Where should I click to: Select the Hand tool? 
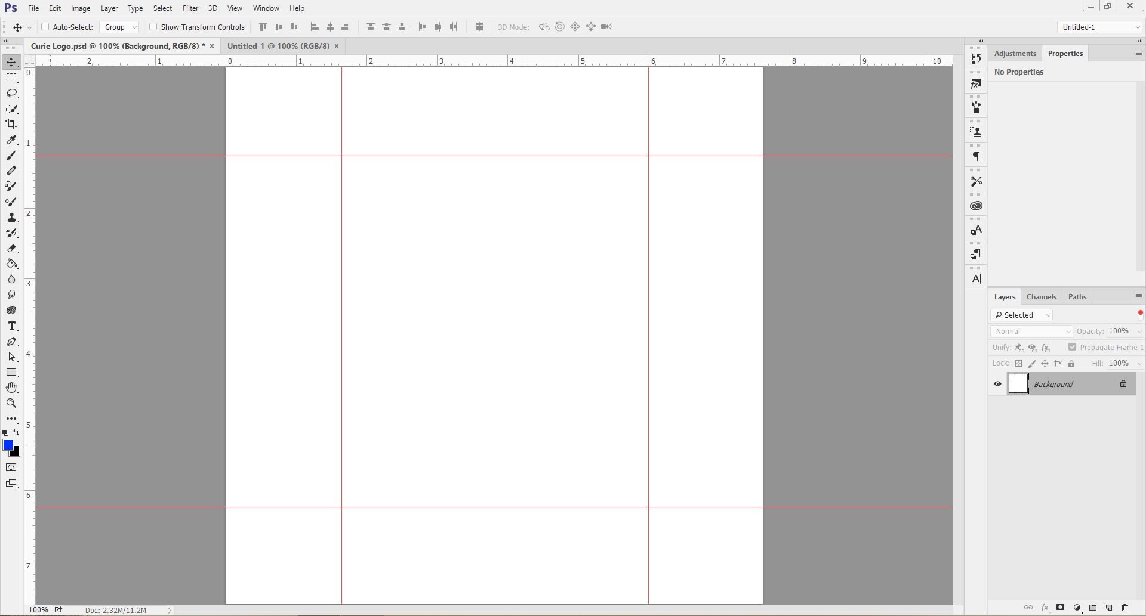pos(11,388)
